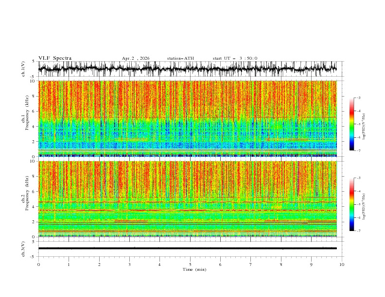Viewport: 385px width, 297px height.
Task: Click time axis tick label '0'
Action: (x=38, y=264)
